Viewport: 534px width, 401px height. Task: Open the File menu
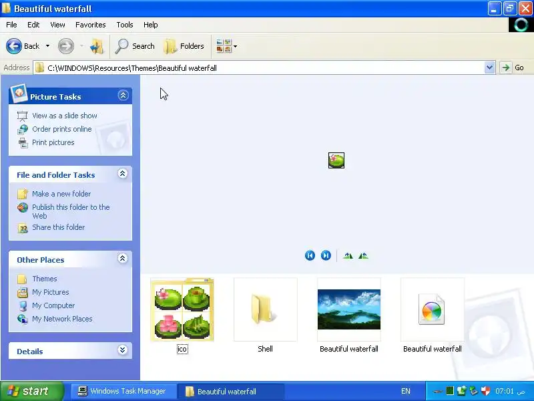[x=11, y=25]
